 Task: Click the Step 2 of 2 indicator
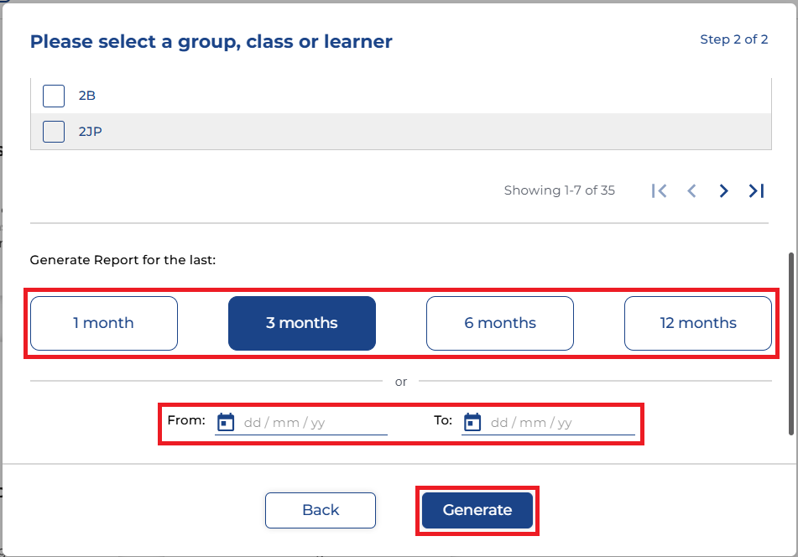point(733,39)
